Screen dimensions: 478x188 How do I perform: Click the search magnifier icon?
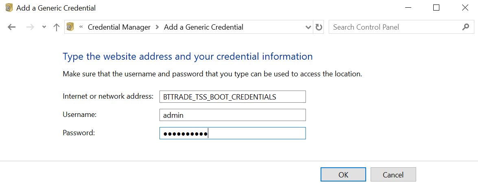click(465, 27)
